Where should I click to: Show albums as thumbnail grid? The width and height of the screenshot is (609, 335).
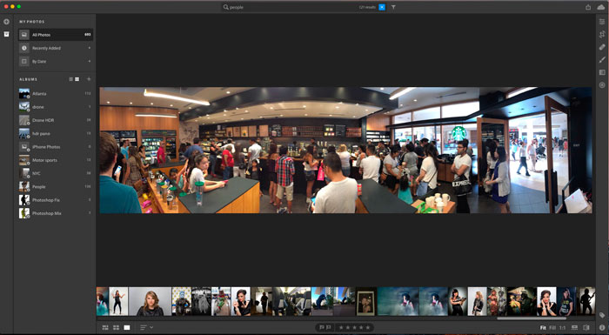(x=77, y=79)
